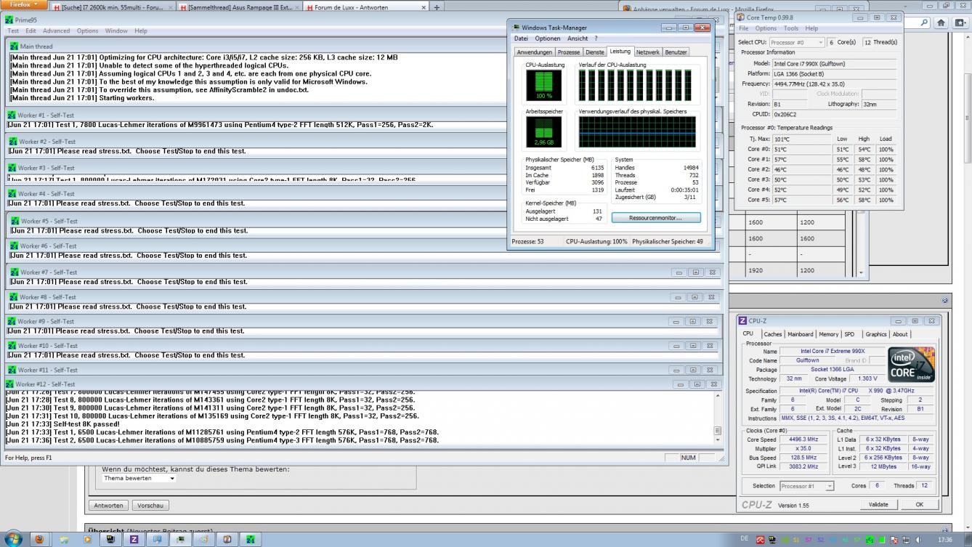The width and height of the screenshot is (972, 547).
Task: Maximize Worker #9 Self-Test window
Action: coord(694,321)
